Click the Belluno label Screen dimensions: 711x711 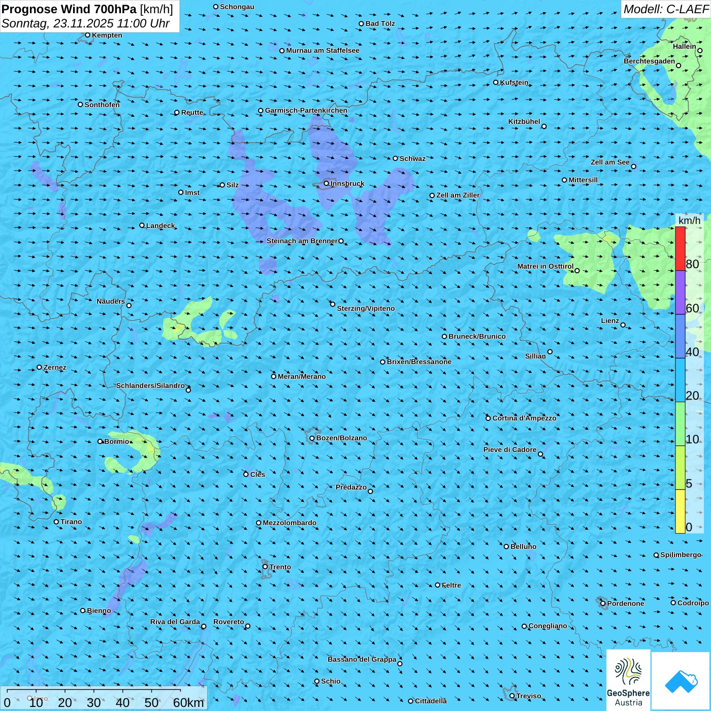tap(523, 546)
